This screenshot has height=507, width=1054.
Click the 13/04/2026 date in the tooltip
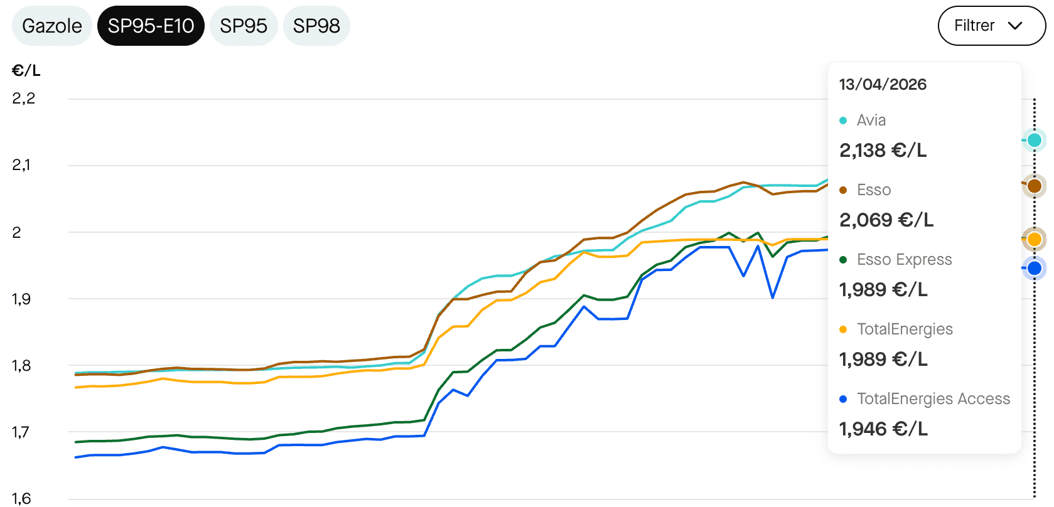click(x=882, y=84)
